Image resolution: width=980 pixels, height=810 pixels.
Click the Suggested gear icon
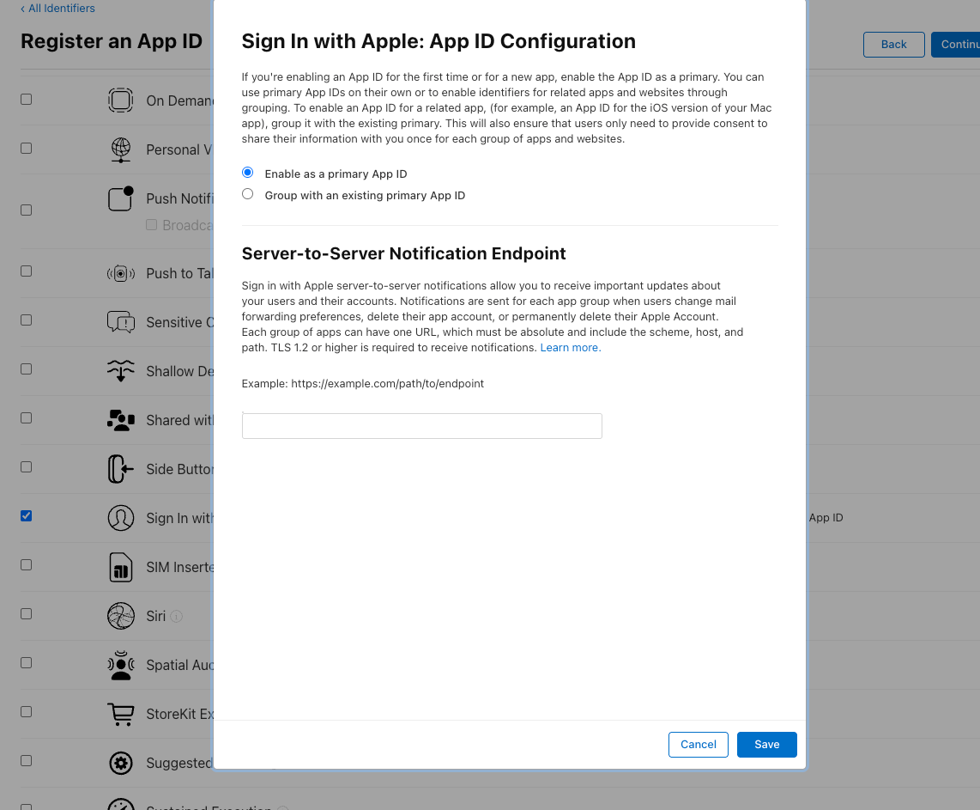click(x=121, y=763)
